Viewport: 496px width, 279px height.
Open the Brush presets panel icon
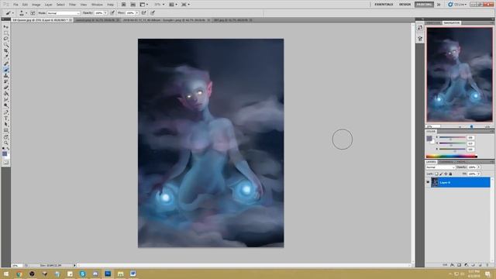pos(420,39)
